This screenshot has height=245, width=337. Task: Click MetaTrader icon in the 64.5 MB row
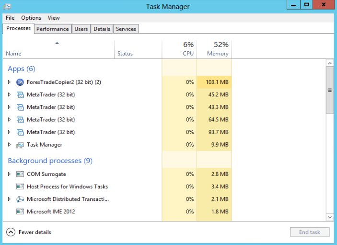point(20,119)
